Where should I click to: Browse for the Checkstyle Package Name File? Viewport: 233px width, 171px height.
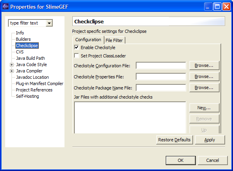[204, 88]
